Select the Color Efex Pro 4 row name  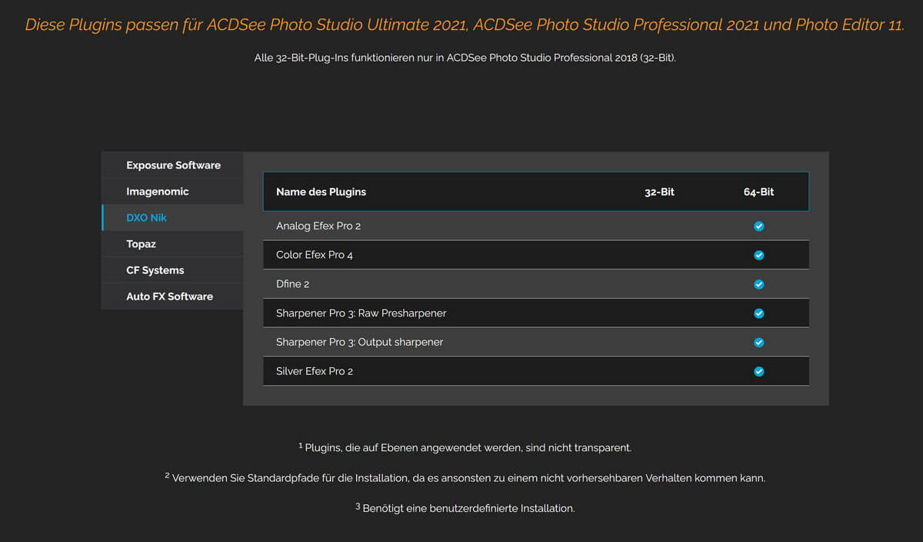click(x=315, y=255)
